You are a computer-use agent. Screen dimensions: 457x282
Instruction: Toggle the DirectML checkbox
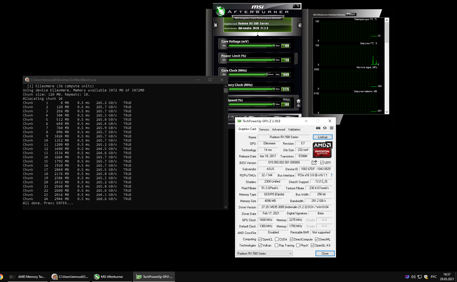(x=317, y=239)
